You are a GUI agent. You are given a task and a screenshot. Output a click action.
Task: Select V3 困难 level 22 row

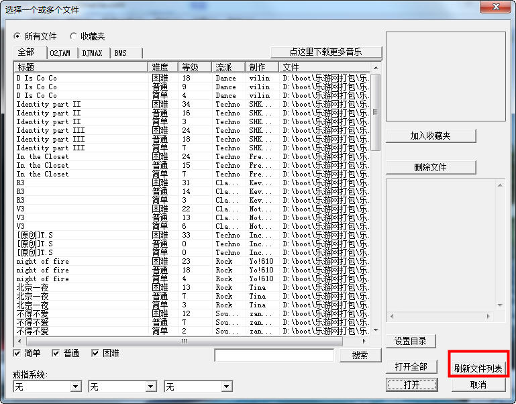[193, 209]
